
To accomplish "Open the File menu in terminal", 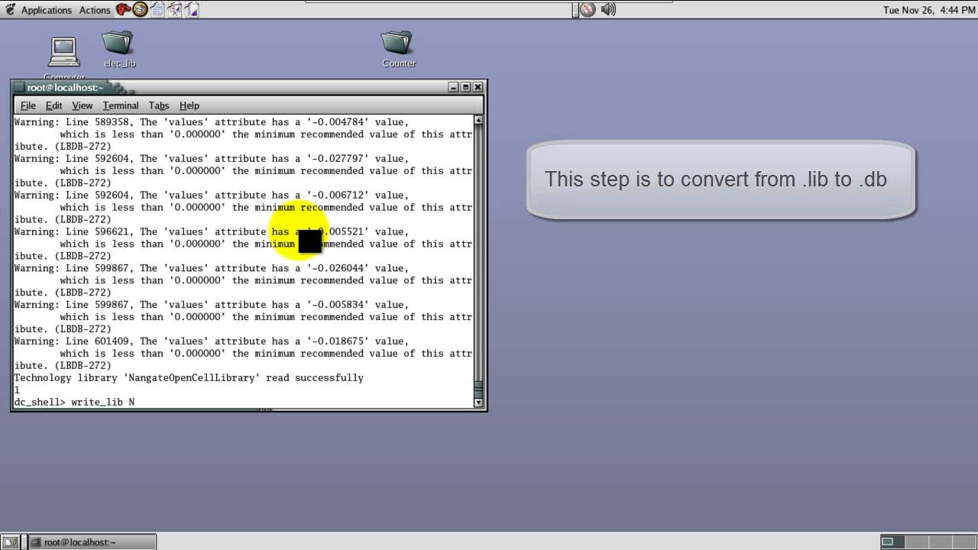I will point(28,105).
